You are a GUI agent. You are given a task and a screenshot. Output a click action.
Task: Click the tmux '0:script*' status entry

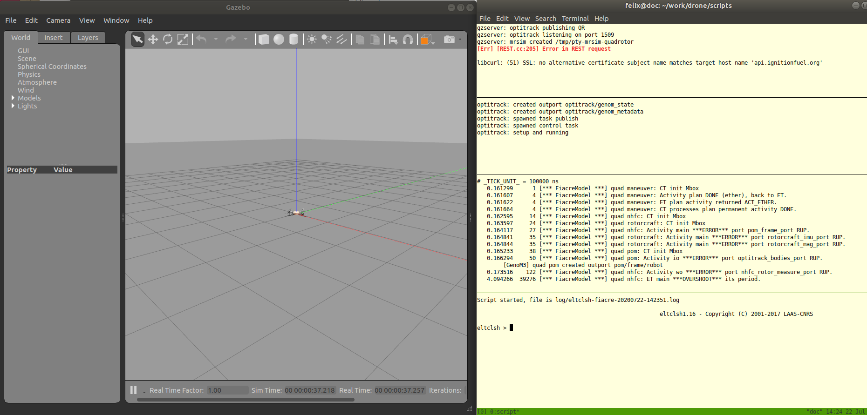pos(504,412)
